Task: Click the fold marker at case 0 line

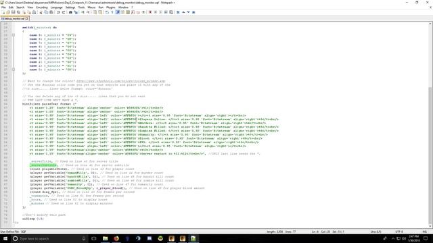Action: tap(14, 70)
